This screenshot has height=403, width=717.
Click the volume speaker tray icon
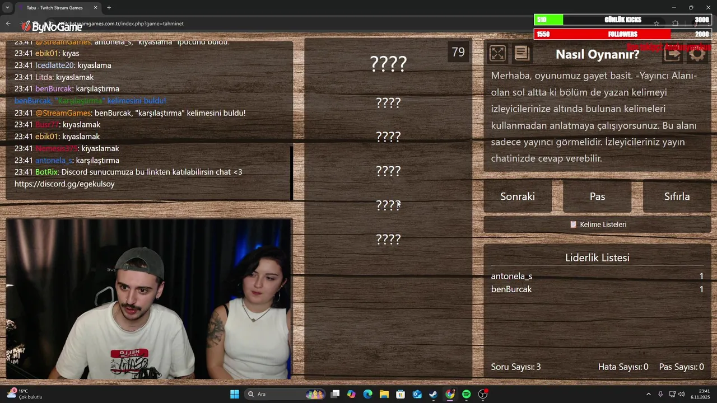point(682,394)
